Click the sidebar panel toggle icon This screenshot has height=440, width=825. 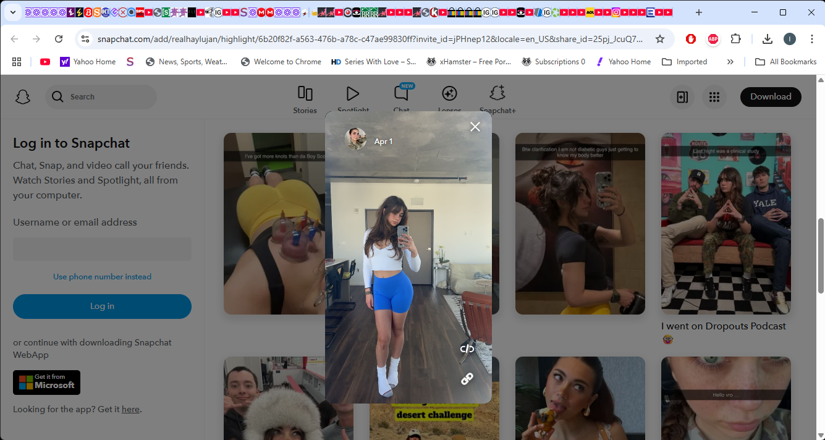coord(682,97)
